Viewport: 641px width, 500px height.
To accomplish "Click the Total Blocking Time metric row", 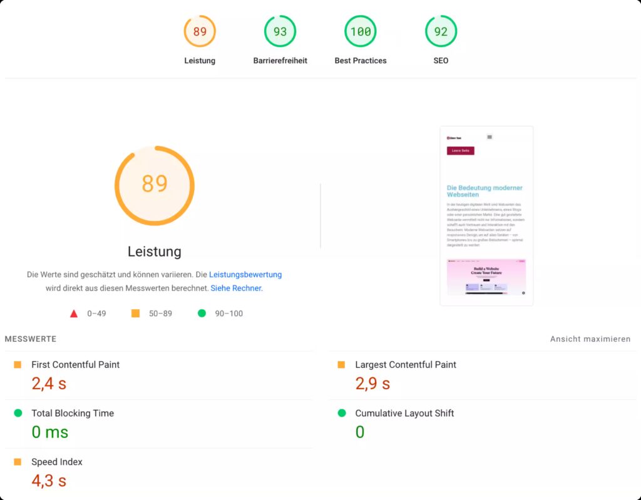I will (x=73, y=414).
